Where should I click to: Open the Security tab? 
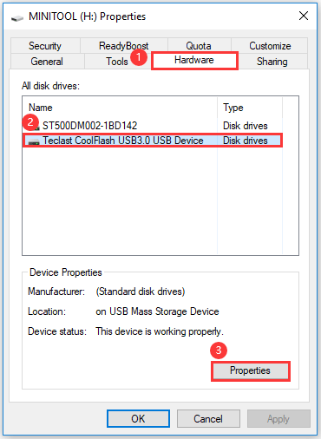click(45, 46)
